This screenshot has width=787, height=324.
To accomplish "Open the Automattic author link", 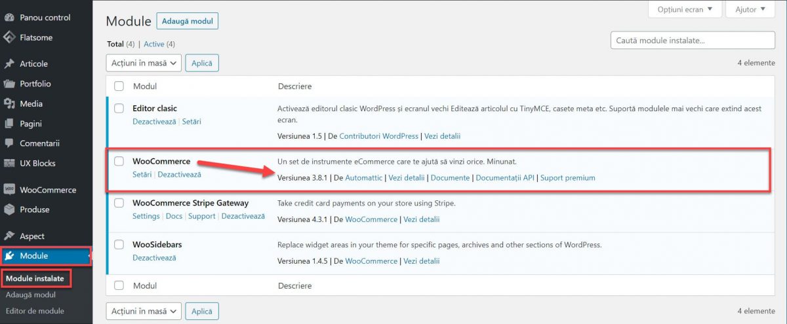I will coord(363,177).
